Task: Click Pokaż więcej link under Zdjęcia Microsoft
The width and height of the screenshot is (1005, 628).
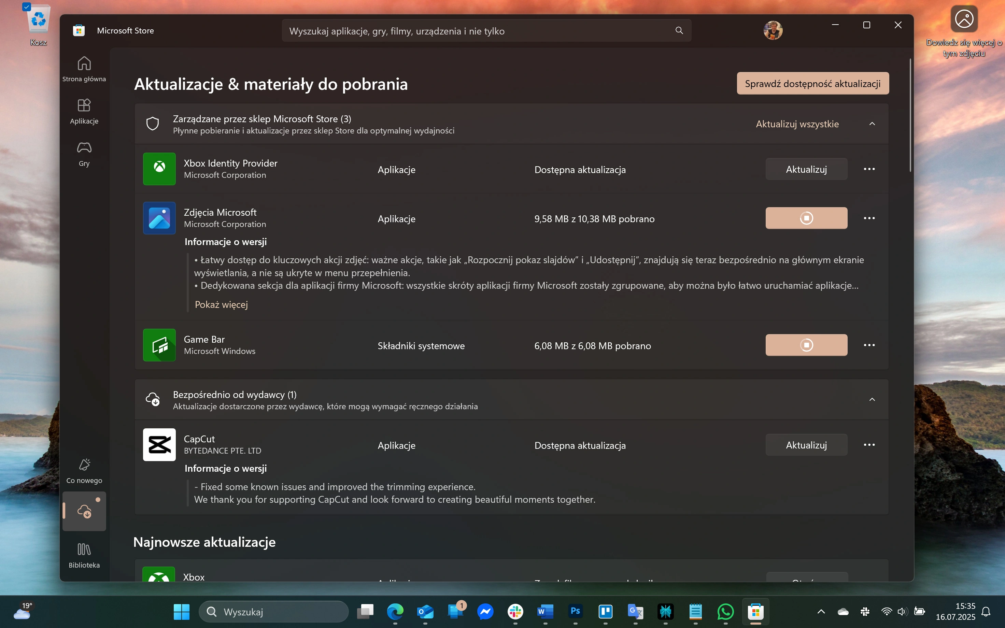Action: click(221, 304)
